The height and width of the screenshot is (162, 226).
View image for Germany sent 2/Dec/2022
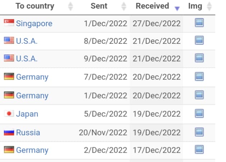tap(199, 150)
